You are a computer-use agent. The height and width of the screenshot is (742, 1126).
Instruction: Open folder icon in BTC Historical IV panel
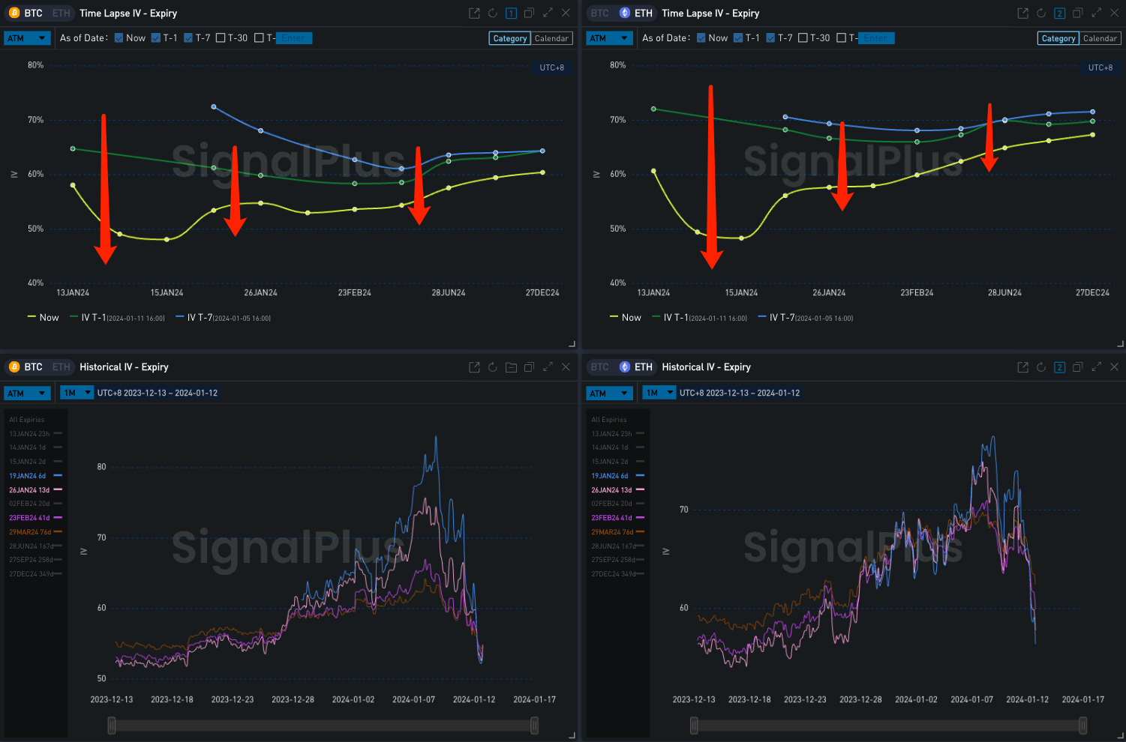tap(511, 367)
